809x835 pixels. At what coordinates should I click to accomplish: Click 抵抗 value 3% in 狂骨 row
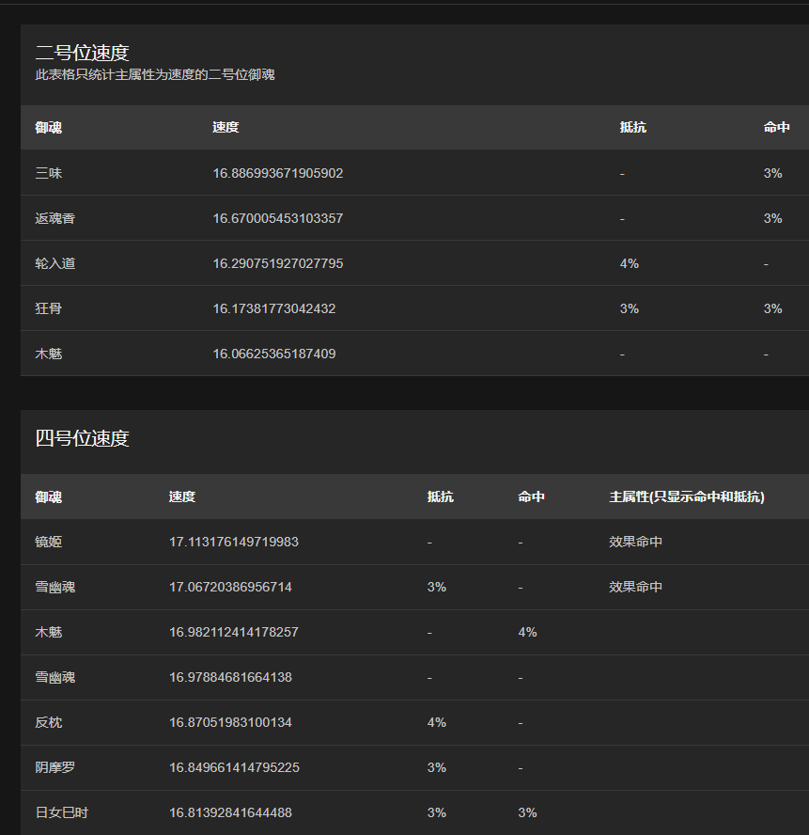click(x=630, y=308)
